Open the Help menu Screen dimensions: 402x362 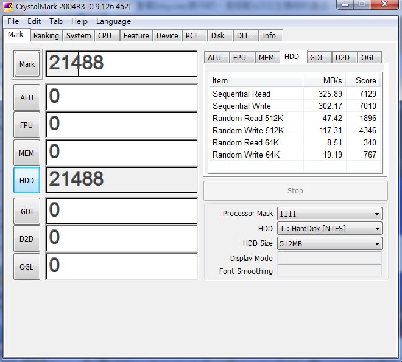pos(79,21)
